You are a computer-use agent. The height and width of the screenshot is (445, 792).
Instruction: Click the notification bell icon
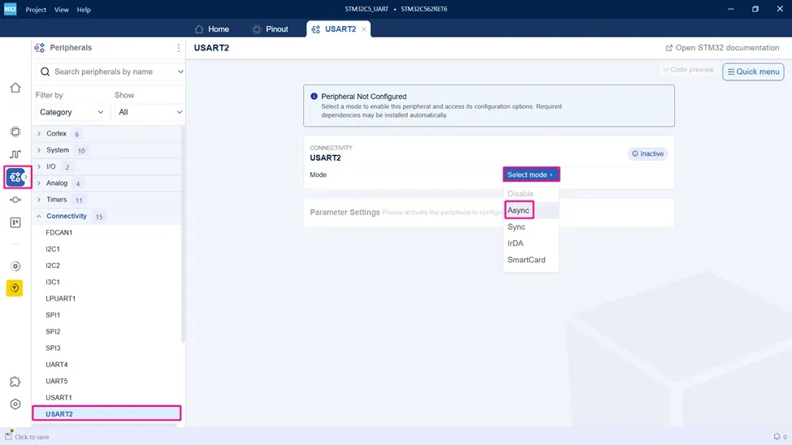coord(777,436)
